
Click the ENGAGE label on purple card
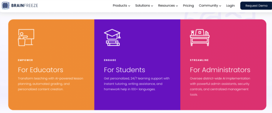coord(110,60)
